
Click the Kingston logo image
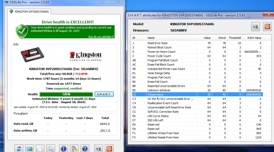[86, 56]
